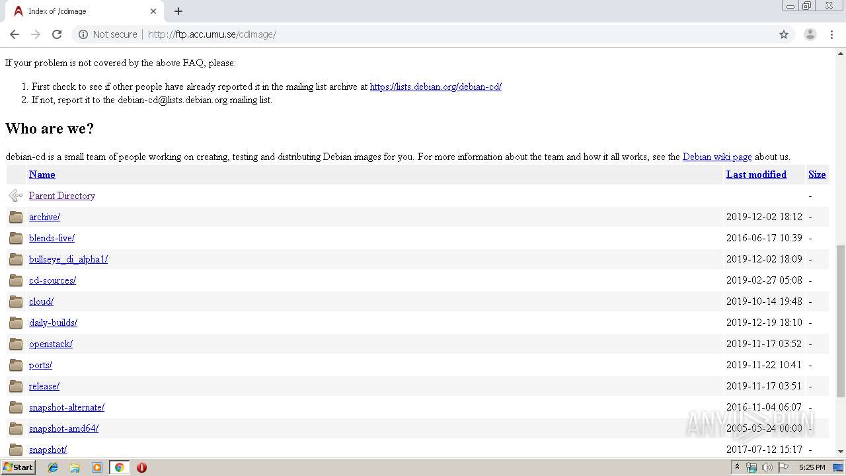Click the scrollbar down arrow
The width and height of the screenshot is (846, 476).
(841, 452)
